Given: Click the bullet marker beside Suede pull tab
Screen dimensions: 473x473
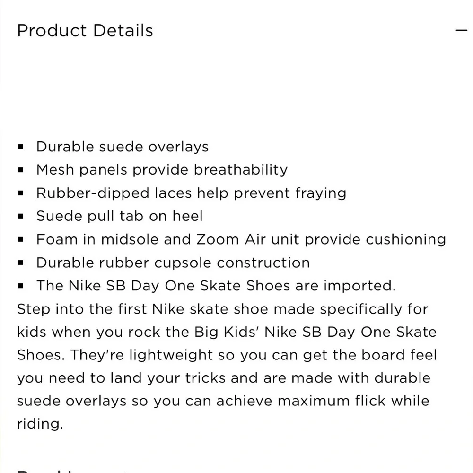Looking at the screenshot, I should [20, 216].
